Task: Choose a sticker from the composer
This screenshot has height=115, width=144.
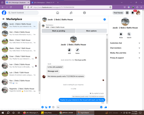Action: 50,107
